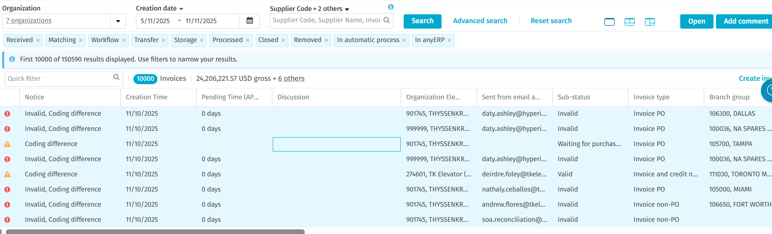Open the Advanced search link

tap(480, 21)
